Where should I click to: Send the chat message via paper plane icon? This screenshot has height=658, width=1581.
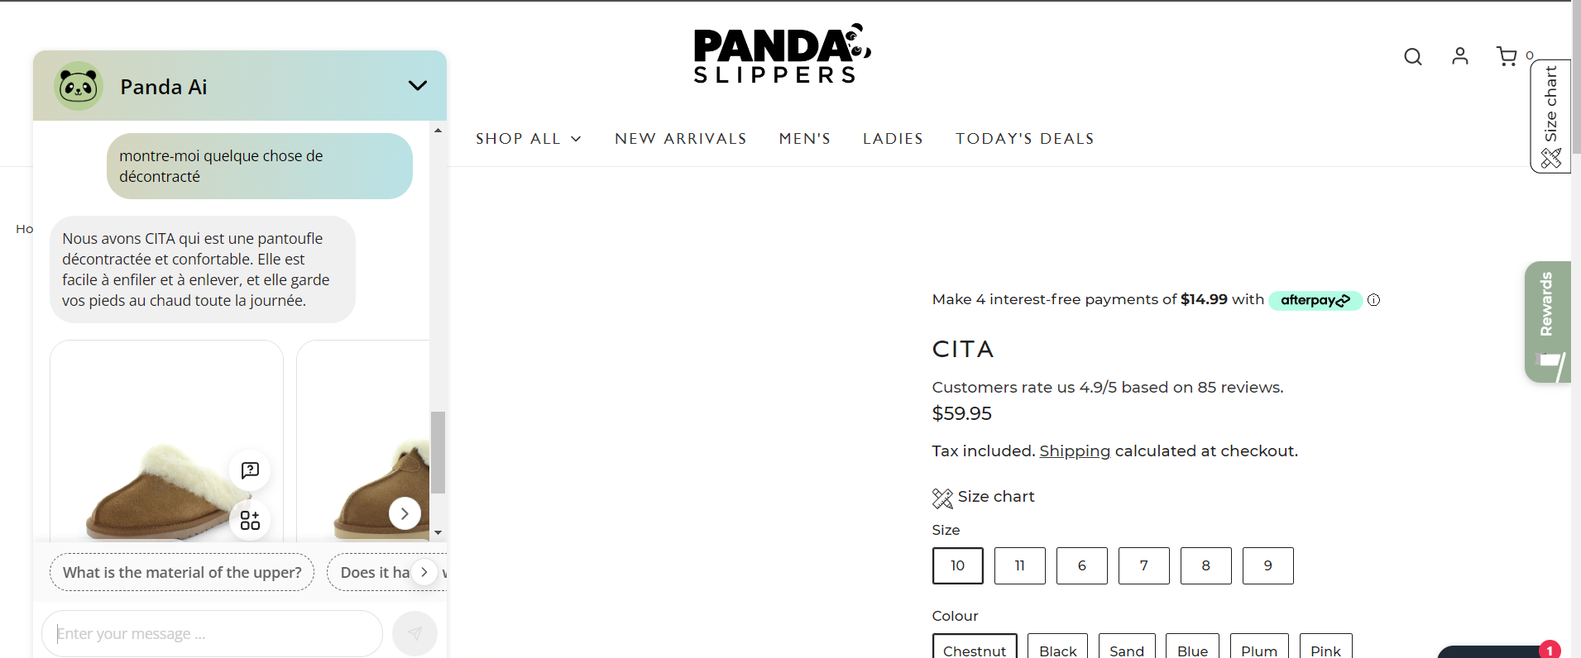coord(414,632)
